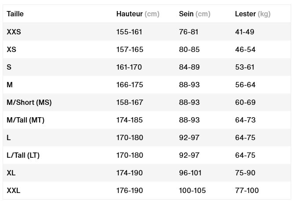Select the M/Short (MS) size label
The image size is (296, 204).
coord(29,103)
